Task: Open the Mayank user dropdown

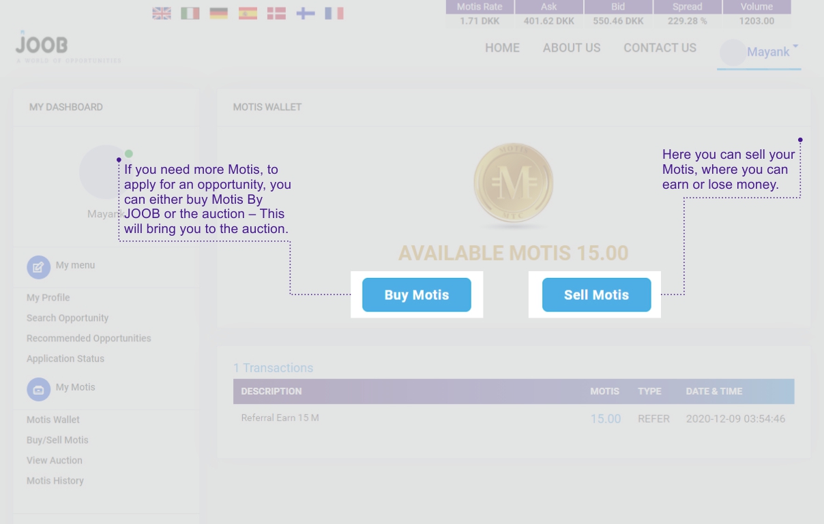Action: (759, 52)
